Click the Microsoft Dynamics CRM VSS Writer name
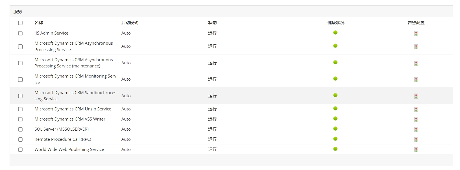Screen dimensions: 460x170 70,119
